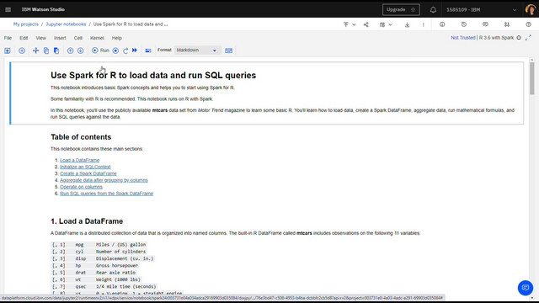539x303 pixels.
Task: Click the '1. Load a DataFrame' heading
Action: [87, 221]
